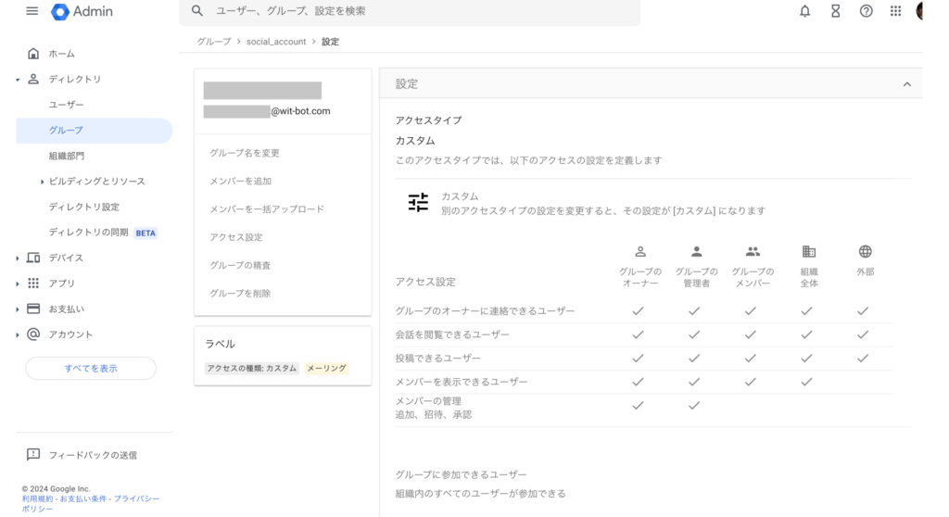Expand ビルディングとリソース tree item

(x=42, y=182)
